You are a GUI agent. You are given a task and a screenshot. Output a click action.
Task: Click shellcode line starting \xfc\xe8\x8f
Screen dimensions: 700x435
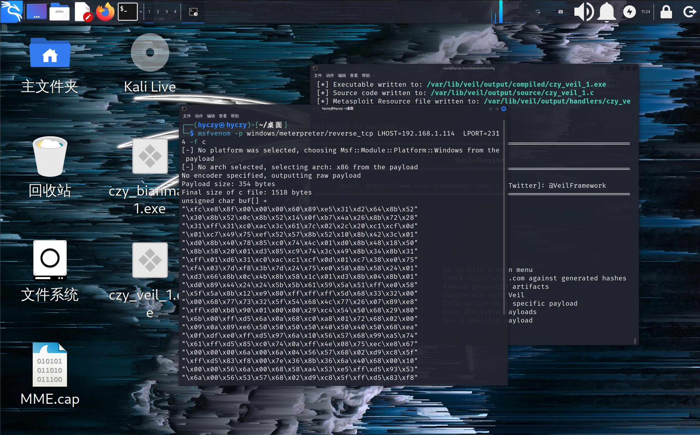300,209
